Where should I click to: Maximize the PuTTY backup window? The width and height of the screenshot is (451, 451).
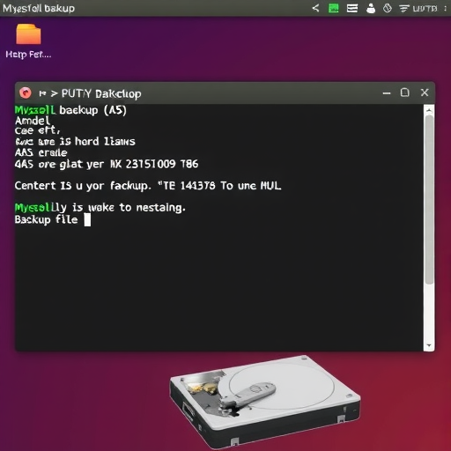405,92
